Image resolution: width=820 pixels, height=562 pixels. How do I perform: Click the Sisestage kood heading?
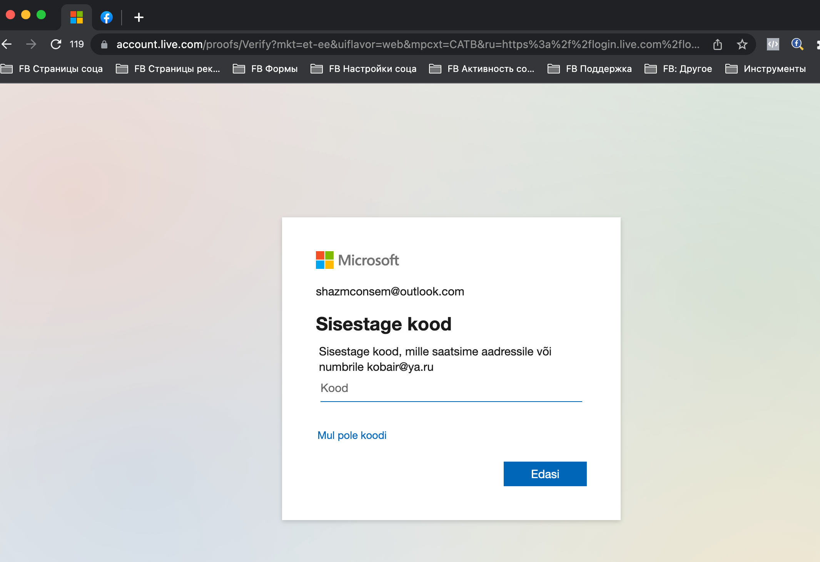tap(383, 324)
